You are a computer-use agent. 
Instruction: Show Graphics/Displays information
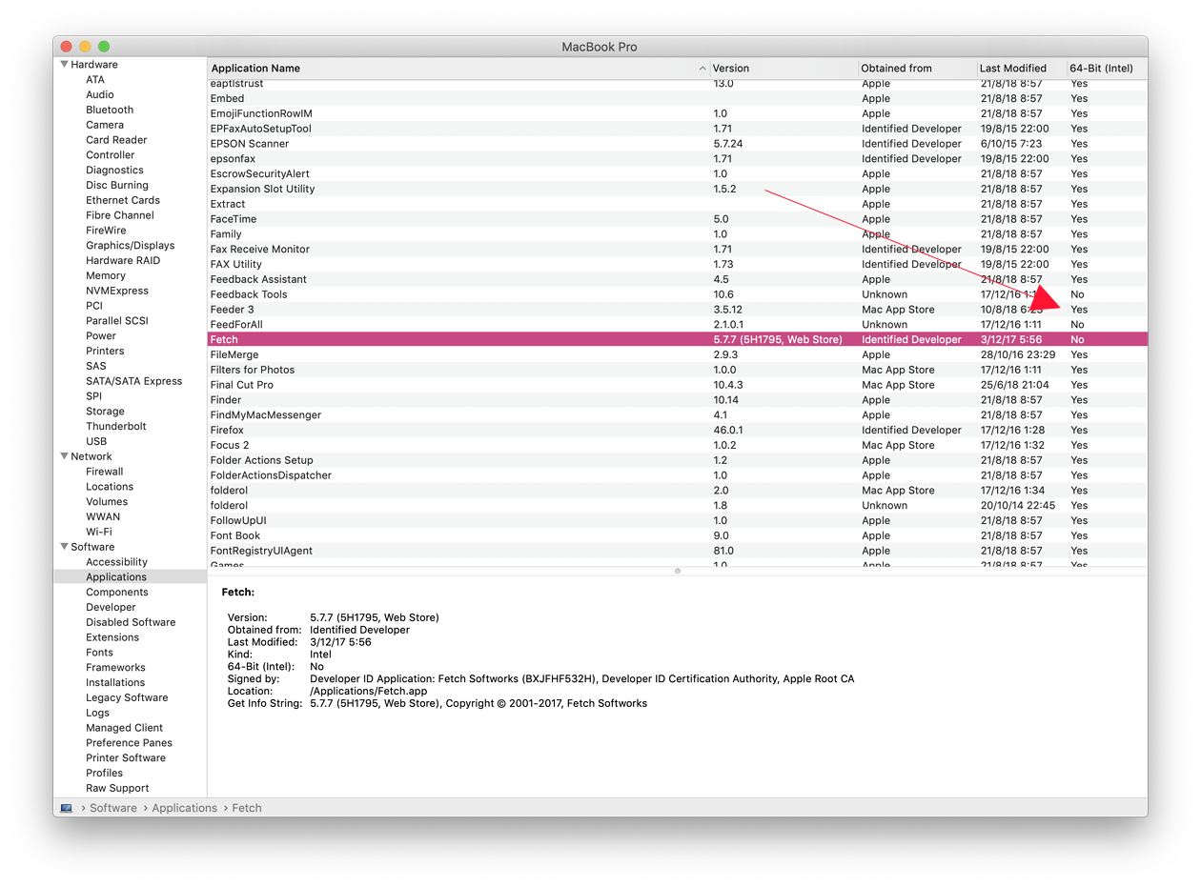[x=131, y=246]
